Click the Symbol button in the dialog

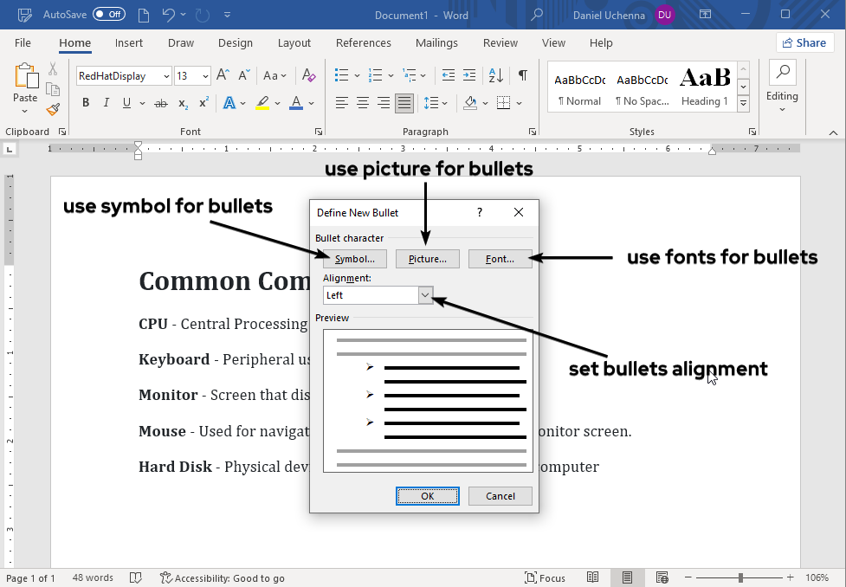pos(354,258)
